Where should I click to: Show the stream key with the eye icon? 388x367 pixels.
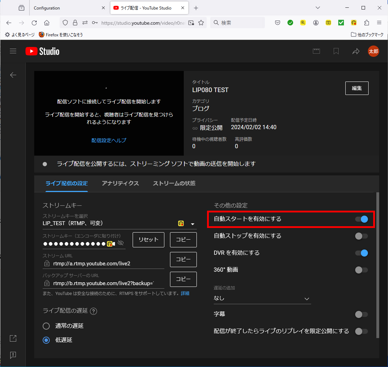[121, 243]
